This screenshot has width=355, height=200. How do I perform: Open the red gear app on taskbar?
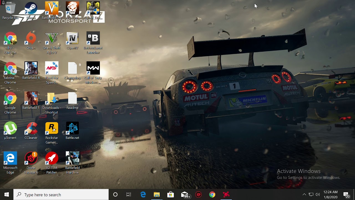pos(198,195)
